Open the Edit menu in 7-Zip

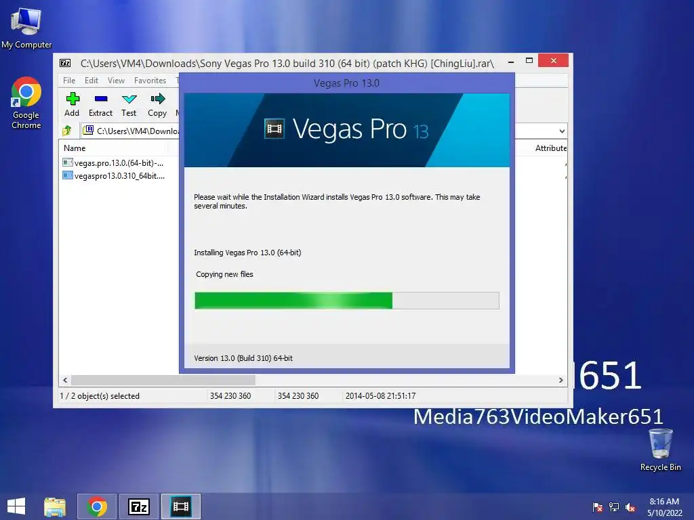pyautogui.click(x=91, y=81)
